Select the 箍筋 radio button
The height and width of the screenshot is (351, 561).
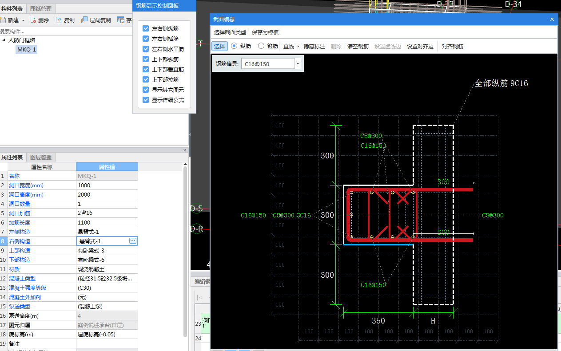click(x=261, y=46)
